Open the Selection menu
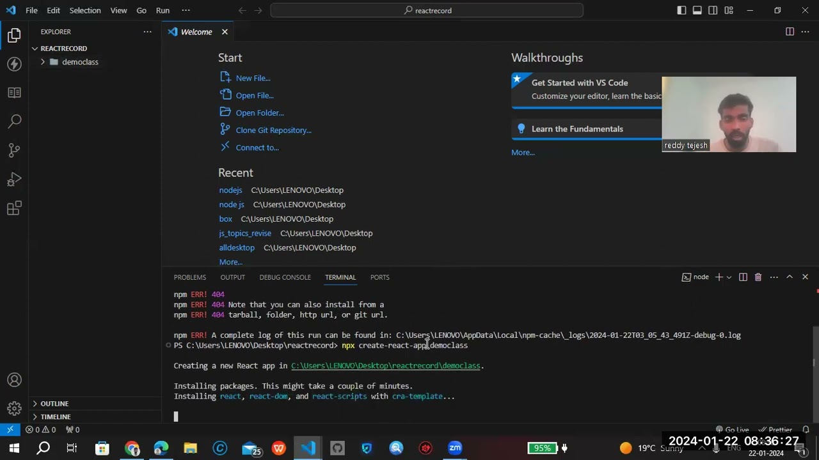 click(x=85, y=10)
